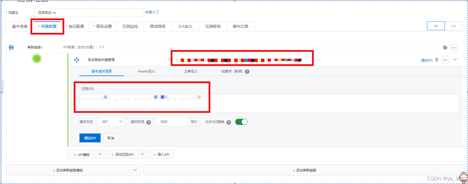Open the 操作记录 tab
468x184 pixels.
241,26
